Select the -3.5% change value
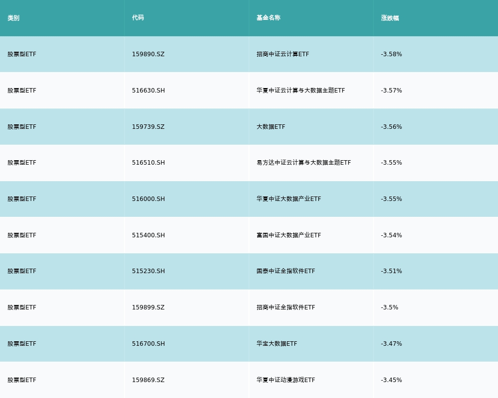 pyautogui.click(x=389, y=307)
